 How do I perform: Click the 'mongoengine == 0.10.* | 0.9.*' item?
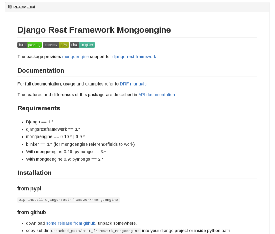pos(55,137)
